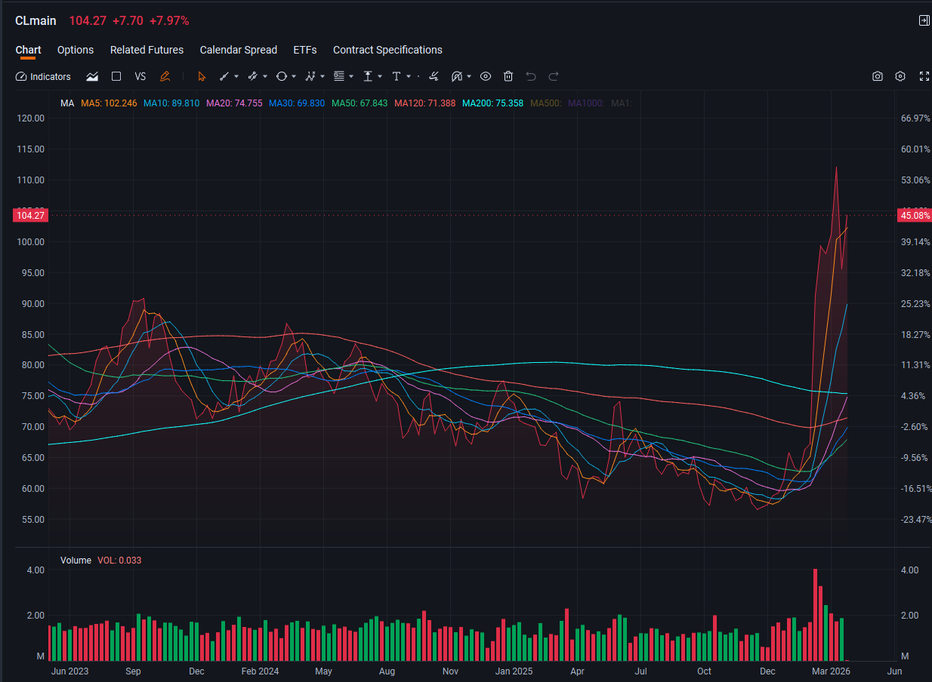Redo the drawing action
The height and width of the screenshot is (682, 932).
(x=554, y=76)
